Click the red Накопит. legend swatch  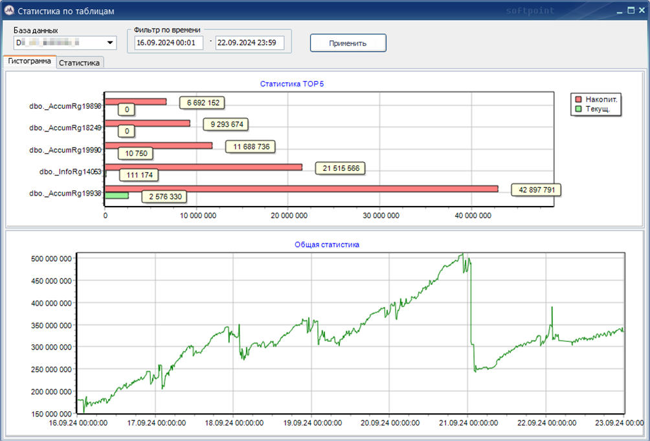578,99
